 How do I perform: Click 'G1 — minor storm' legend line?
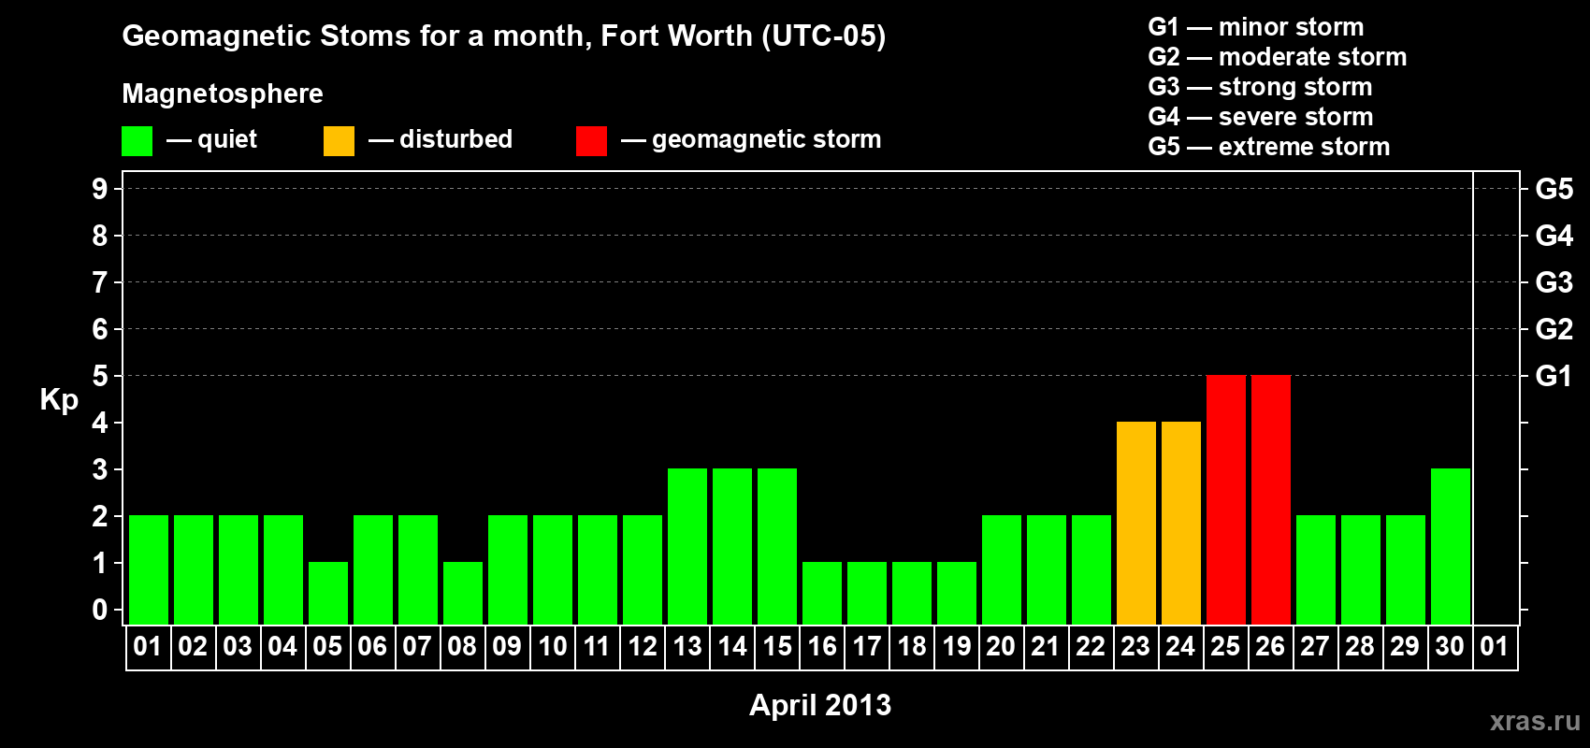tap(1256, 27)
